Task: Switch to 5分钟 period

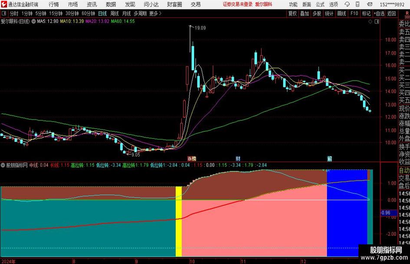Action: coord(40,13)
